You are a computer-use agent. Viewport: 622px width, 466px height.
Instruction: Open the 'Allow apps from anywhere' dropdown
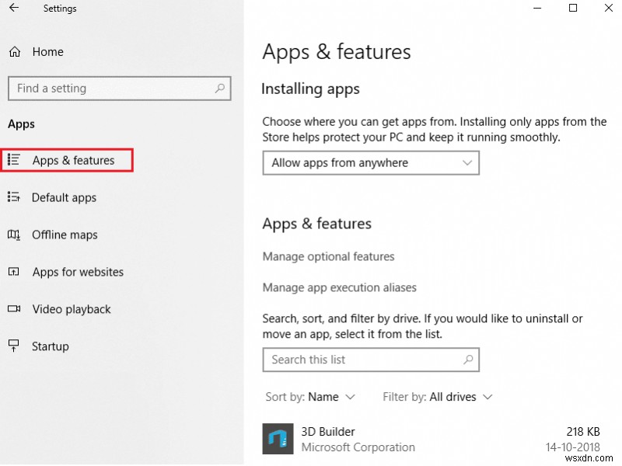(x=371, y=162)
